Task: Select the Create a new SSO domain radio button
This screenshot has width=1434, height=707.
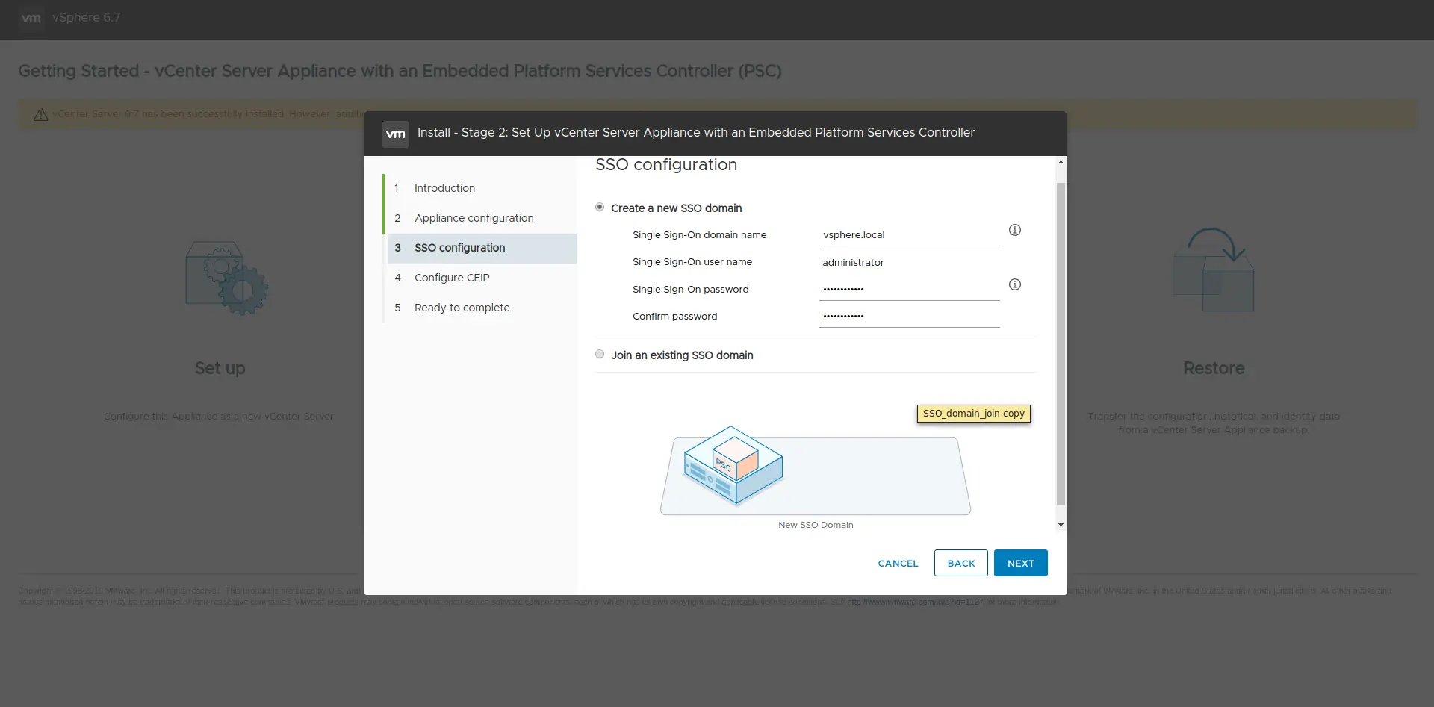Action: [600, 208]
